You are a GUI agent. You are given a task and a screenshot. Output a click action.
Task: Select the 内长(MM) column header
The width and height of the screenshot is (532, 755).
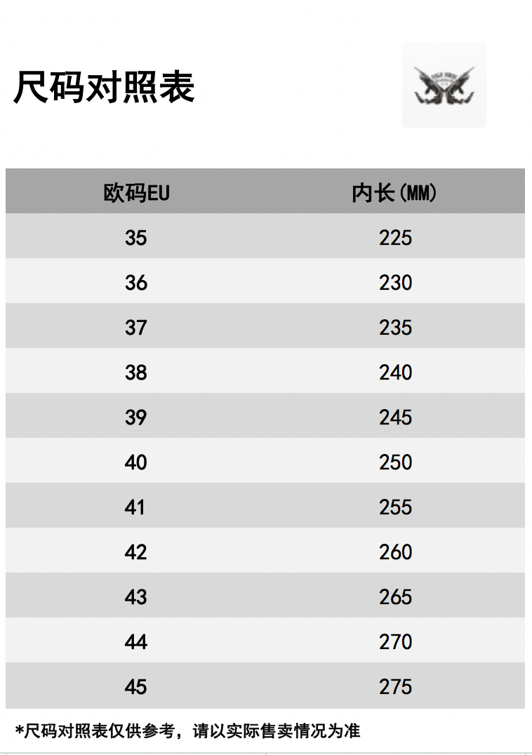(x=394, y=192)
